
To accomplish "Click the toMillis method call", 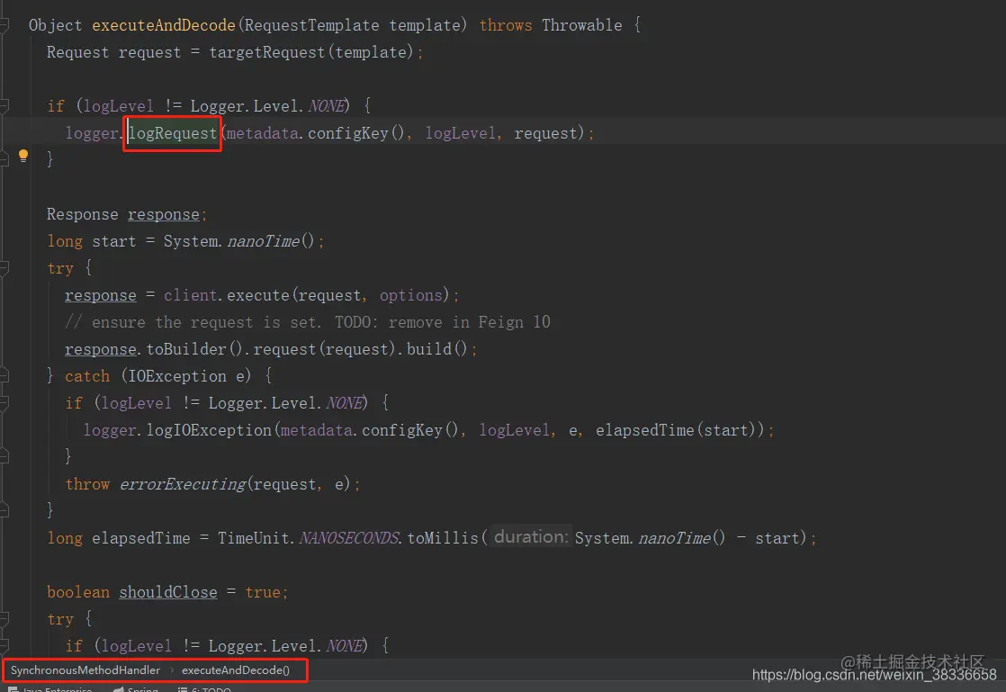I will tap(443, 538).
